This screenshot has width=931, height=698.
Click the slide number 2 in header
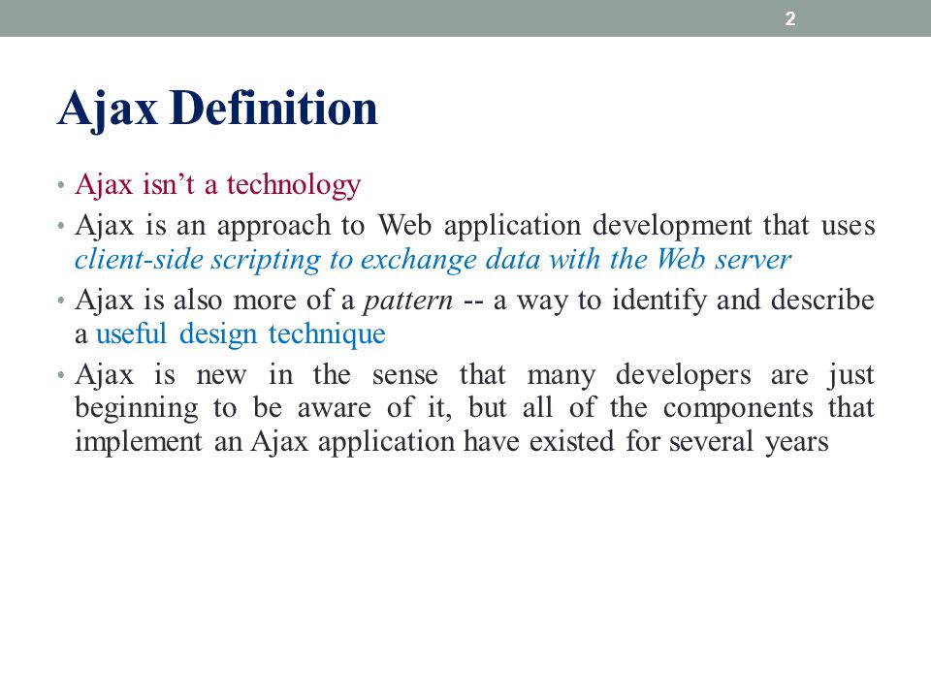789,18
